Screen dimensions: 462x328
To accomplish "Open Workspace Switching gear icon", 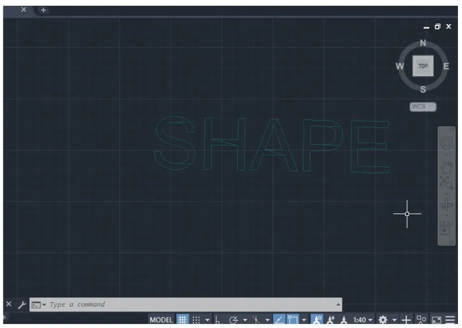I will [x=382, y=319].
